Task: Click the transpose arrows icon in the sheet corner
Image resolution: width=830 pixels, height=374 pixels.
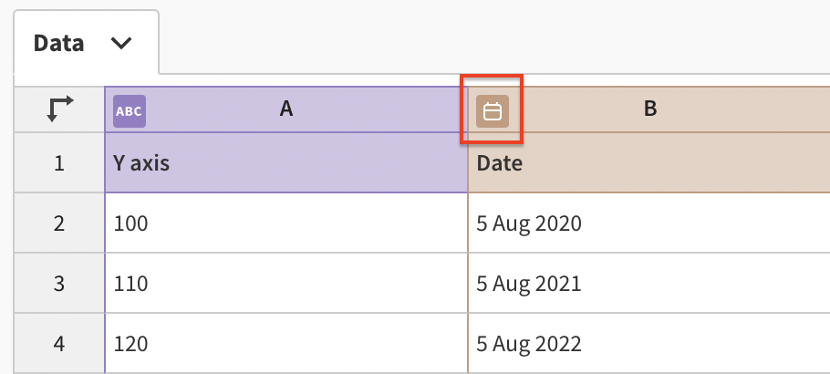Action: click(x=60, y=109)
